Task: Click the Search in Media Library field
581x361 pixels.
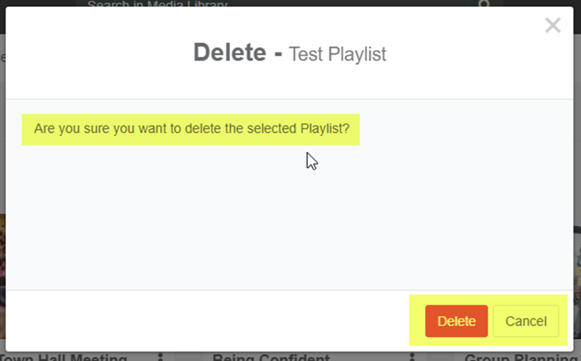Action: click(x=228, y=5)
